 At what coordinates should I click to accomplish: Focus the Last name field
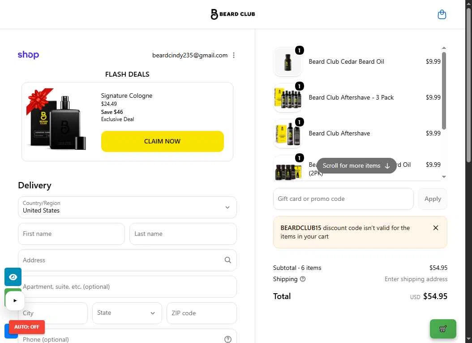183,234
